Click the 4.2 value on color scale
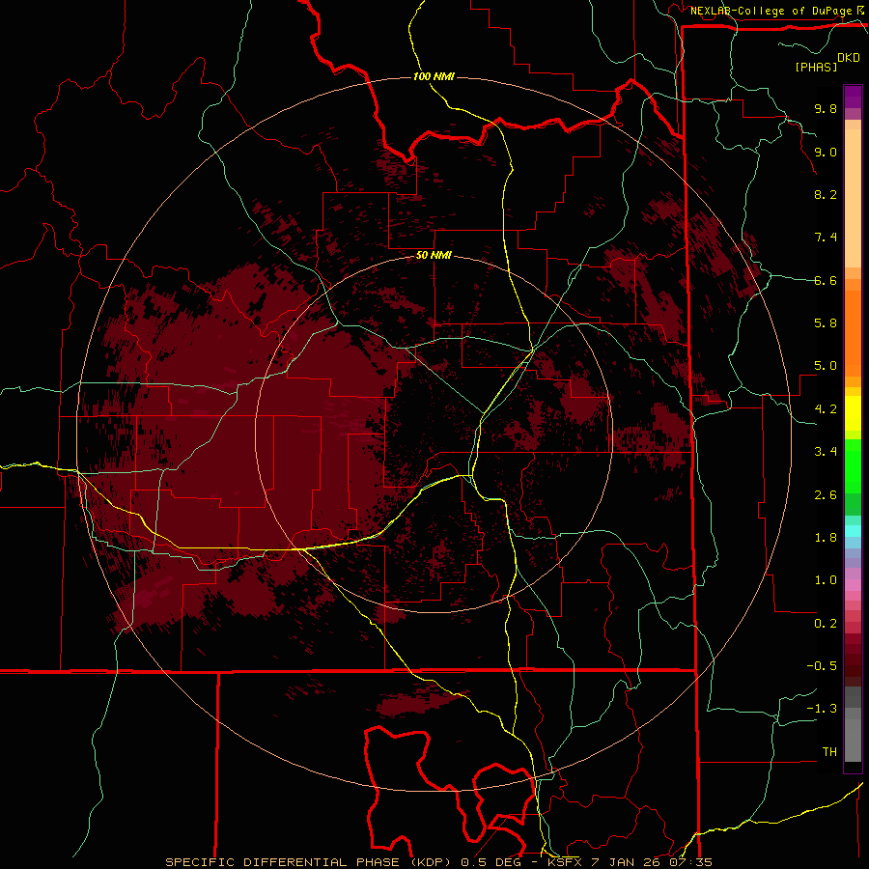The height and width of the screenshot is (869, 869). coord(826,409)
